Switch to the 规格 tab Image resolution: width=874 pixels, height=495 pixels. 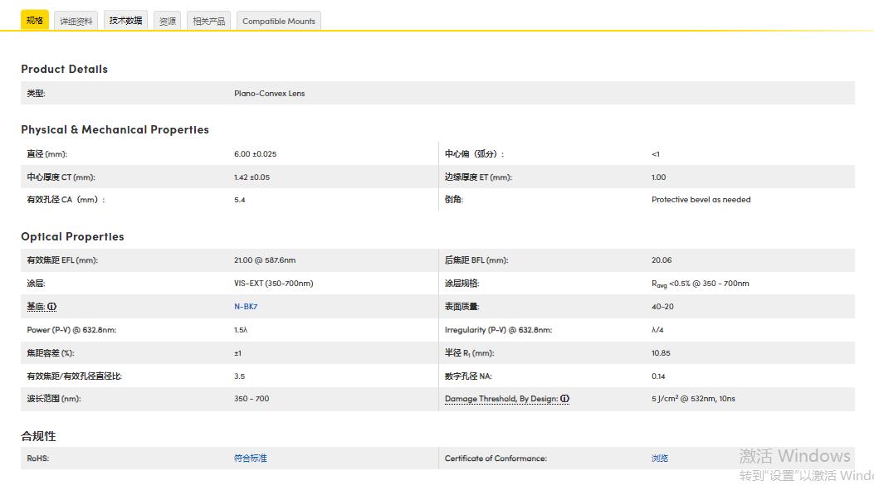pyautogui.click(x=35, y=21)
